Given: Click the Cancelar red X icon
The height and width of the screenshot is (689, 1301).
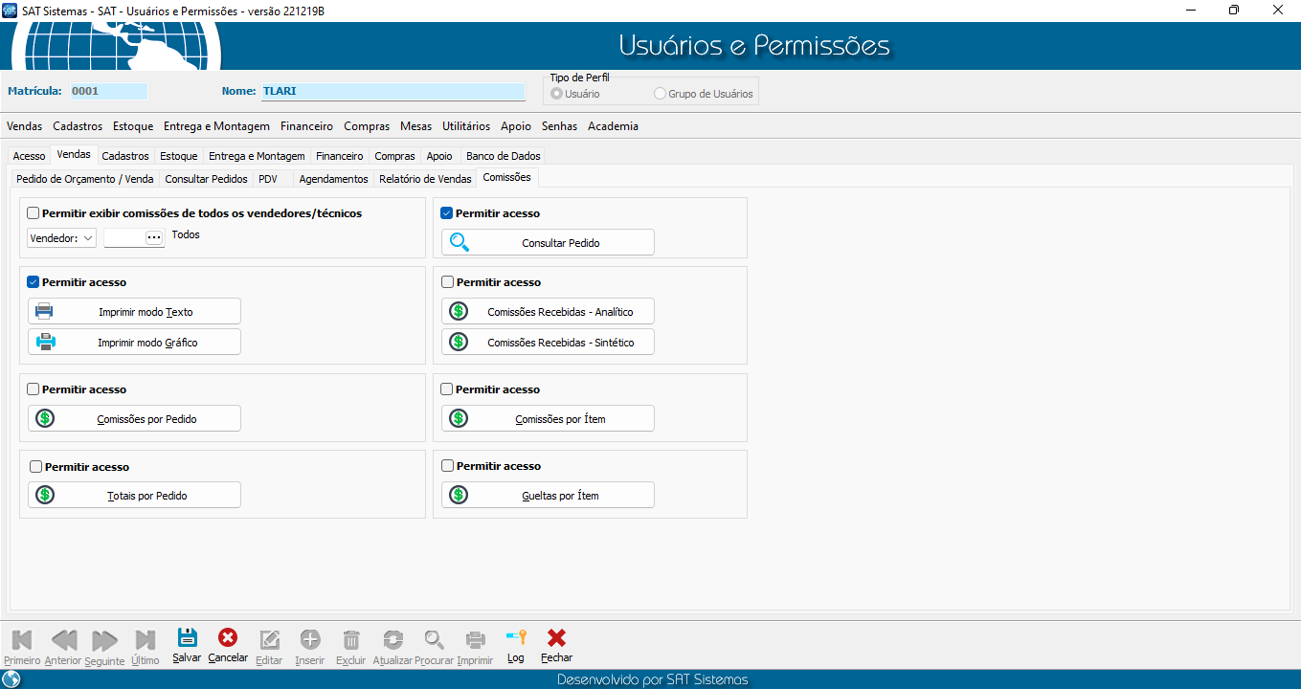Looking at the screenshot, I should [x=228, y=639].
